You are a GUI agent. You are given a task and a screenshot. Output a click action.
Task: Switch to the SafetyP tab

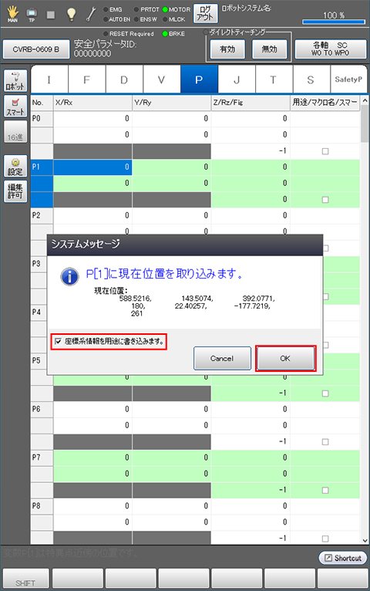(x=348, y=79)
